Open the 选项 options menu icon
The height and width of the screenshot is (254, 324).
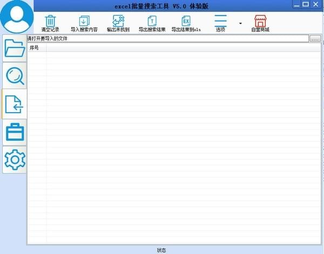(x=220, y=21)
